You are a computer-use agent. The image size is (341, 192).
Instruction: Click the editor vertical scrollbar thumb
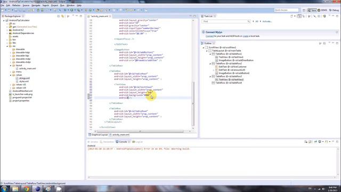(x=193, y=103)
